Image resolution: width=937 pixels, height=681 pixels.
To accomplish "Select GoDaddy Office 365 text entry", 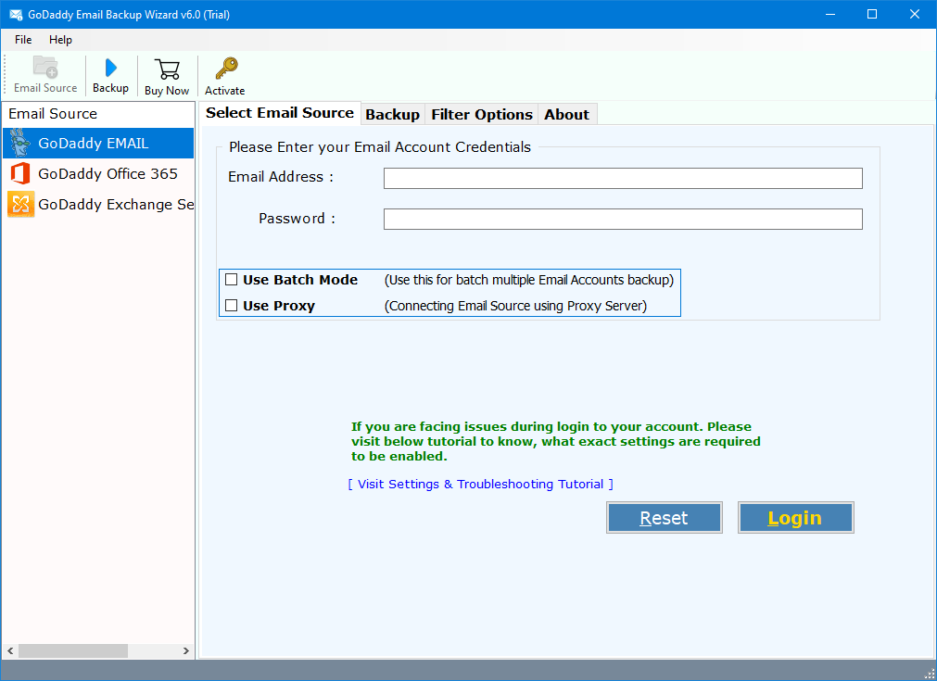I will click(x=108, y=174).
